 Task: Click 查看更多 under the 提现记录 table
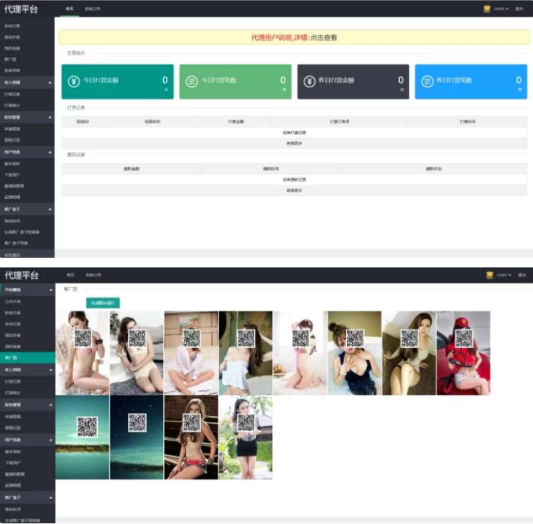tap(294, 191)
